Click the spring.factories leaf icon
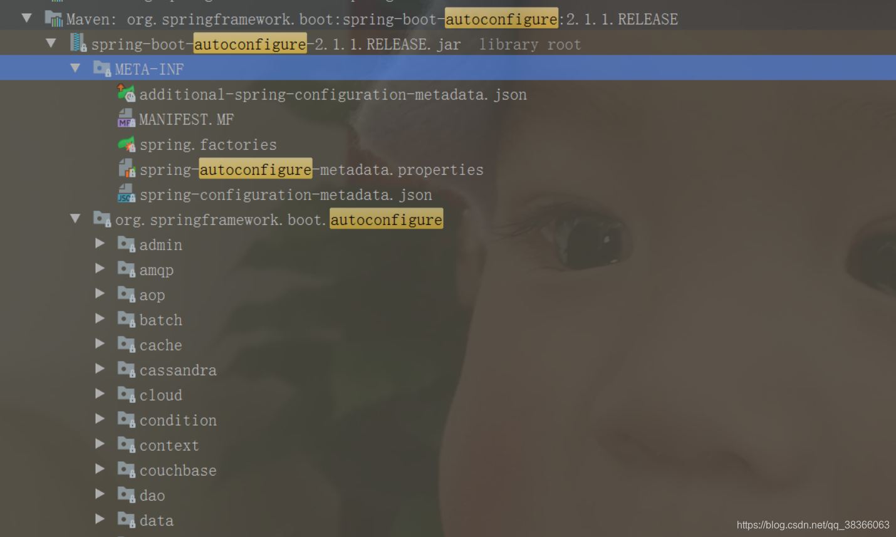 point(127,144)
